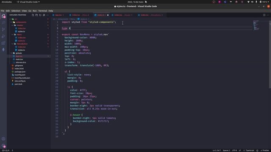Open Explorer more actions ellipsis

point(47,15)
